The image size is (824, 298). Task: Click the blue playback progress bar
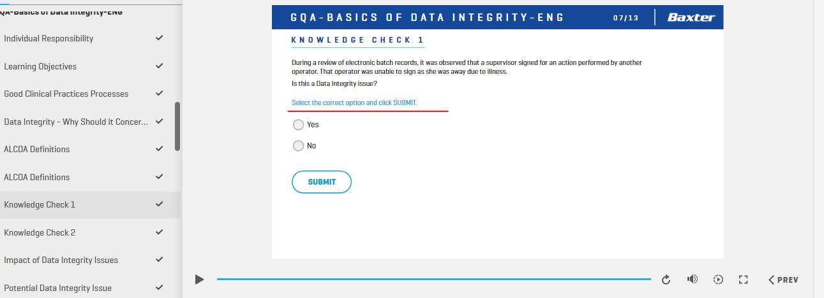[x=434, y=280]
